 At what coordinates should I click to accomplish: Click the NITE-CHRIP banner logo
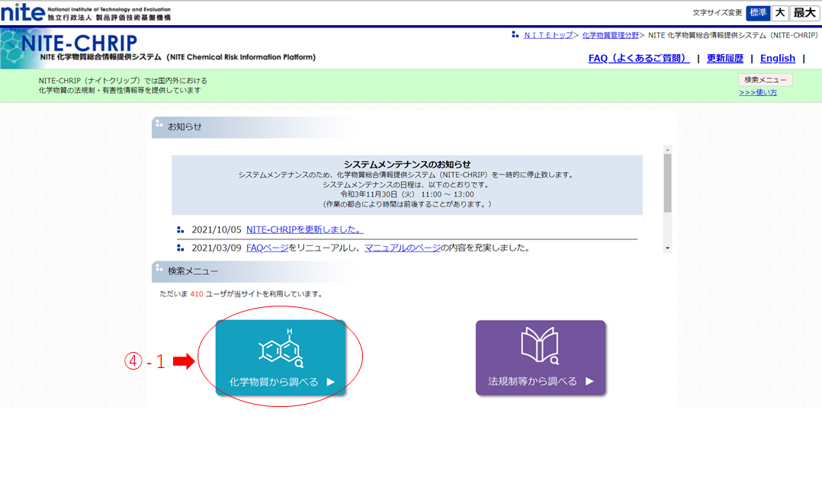click(x=79, y=43)
